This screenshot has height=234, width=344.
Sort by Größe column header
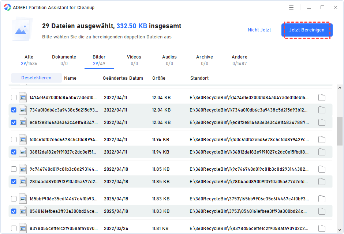point(159,78)
